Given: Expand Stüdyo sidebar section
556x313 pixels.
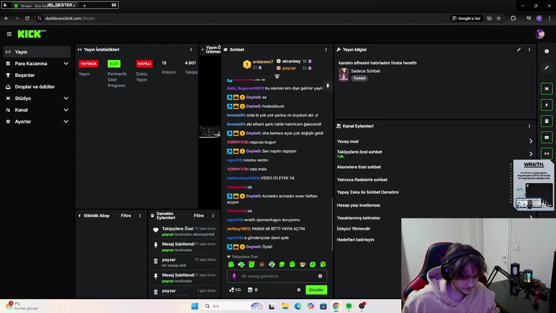Looking at the screenshot, I should pos(37,98).
